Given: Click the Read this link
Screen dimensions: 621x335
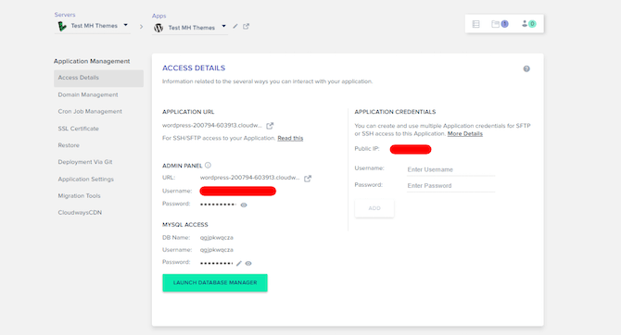Looking at the screenshot, I should point(290,138).
